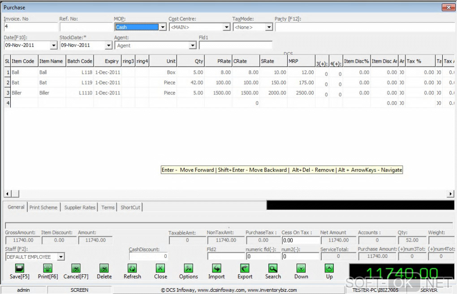The height and width of the screenshot is (294, 457).
Task: Click the Fld2 input field
Action: tap(226, 256)
